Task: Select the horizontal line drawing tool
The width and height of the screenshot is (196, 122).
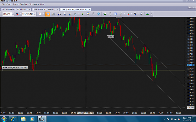Action: (x=116, y=14)
